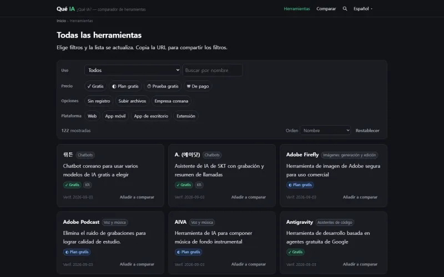Open the search magnifier icon in header

point(345,9)
